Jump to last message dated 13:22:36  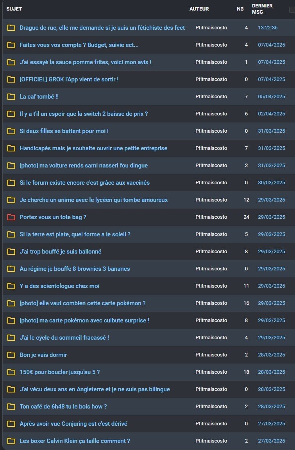(268, 28)
